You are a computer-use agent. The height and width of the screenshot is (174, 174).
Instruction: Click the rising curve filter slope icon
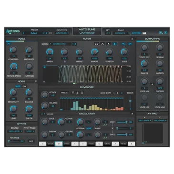pos(130,44)
